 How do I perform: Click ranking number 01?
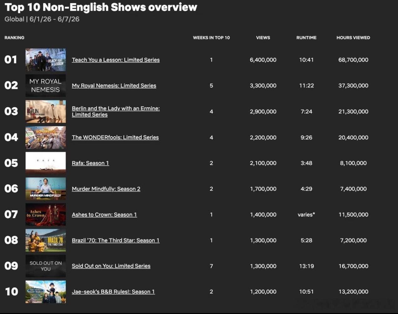11,59
